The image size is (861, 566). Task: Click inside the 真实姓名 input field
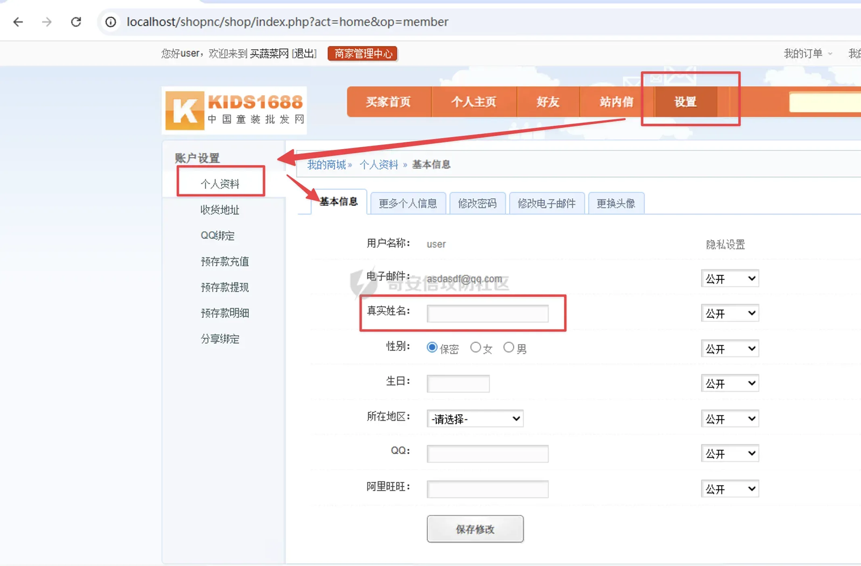click(487, 314)
